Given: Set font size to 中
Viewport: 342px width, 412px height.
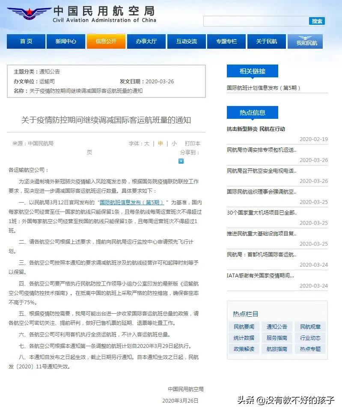Looking at the screenshot, I should (x=161, y=144).
